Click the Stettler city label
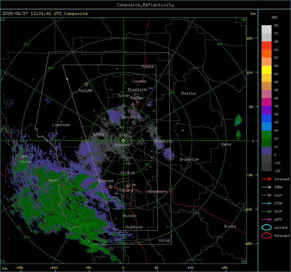The image size is (291, 272). click(189, 93)
